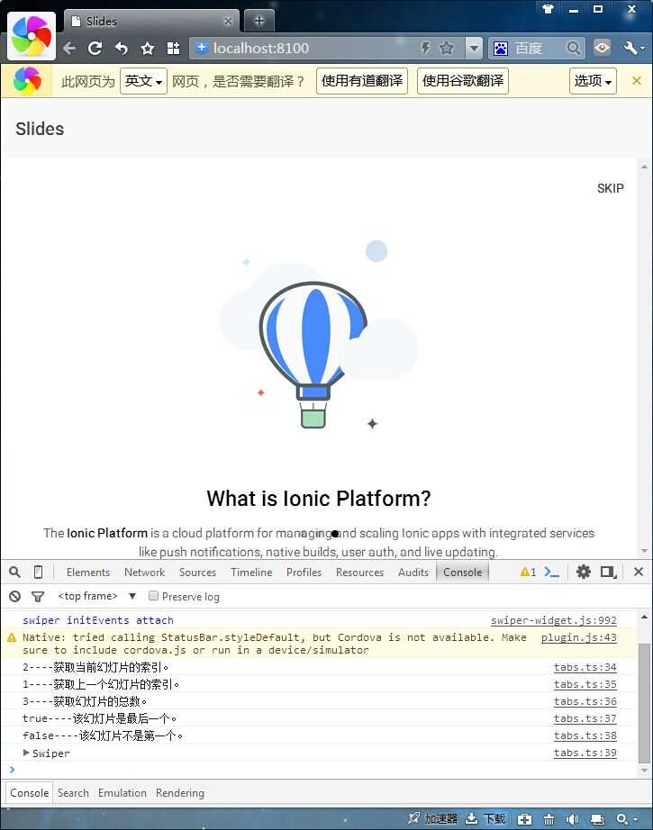Click the console input prompt

(x=318, y=770)
